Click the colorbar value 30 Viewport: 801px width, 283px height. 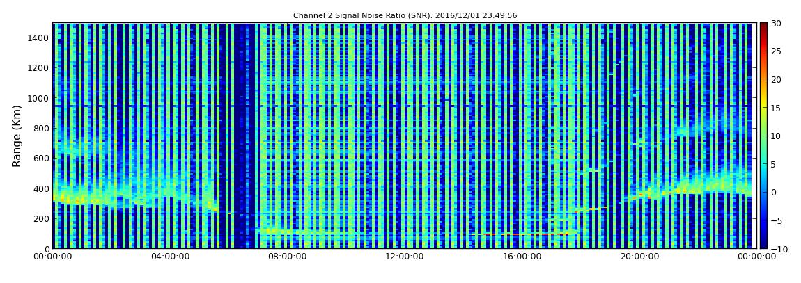pyautogui.click(x=777, y=23)
